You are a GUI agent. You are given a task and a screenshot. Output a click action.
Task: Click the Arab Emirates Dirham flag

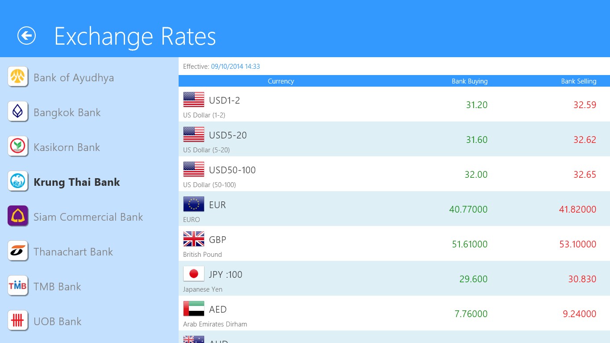click(x=194, y=309)
